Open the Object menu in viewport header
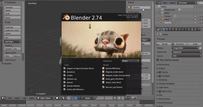203x107 pixels. 32,98
